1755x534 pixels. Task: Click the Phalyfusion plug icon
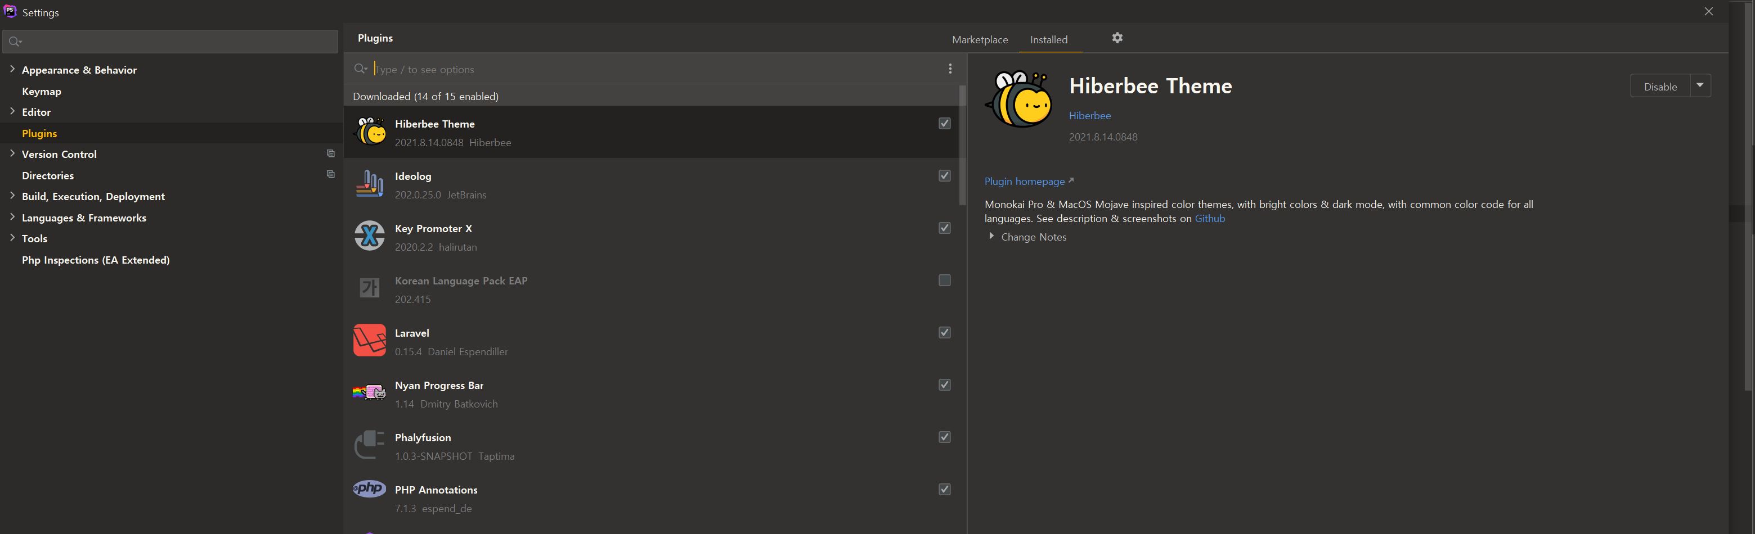tap(370, 445)
